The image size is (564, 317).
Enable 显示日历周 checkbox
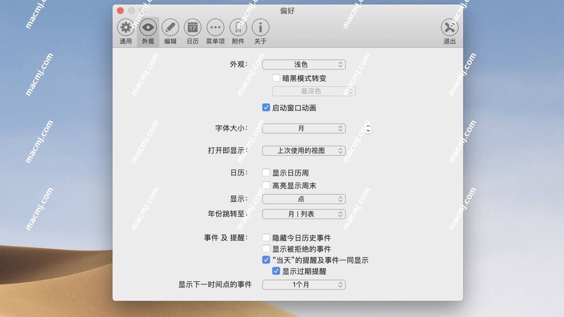point(266,173)
